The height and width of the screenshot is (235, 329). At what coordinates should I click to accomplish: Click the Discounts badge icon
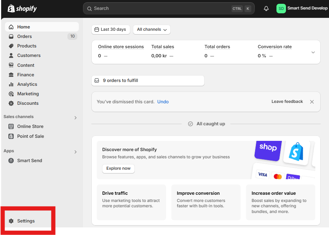pyautogui.click(x=11, y=103)
